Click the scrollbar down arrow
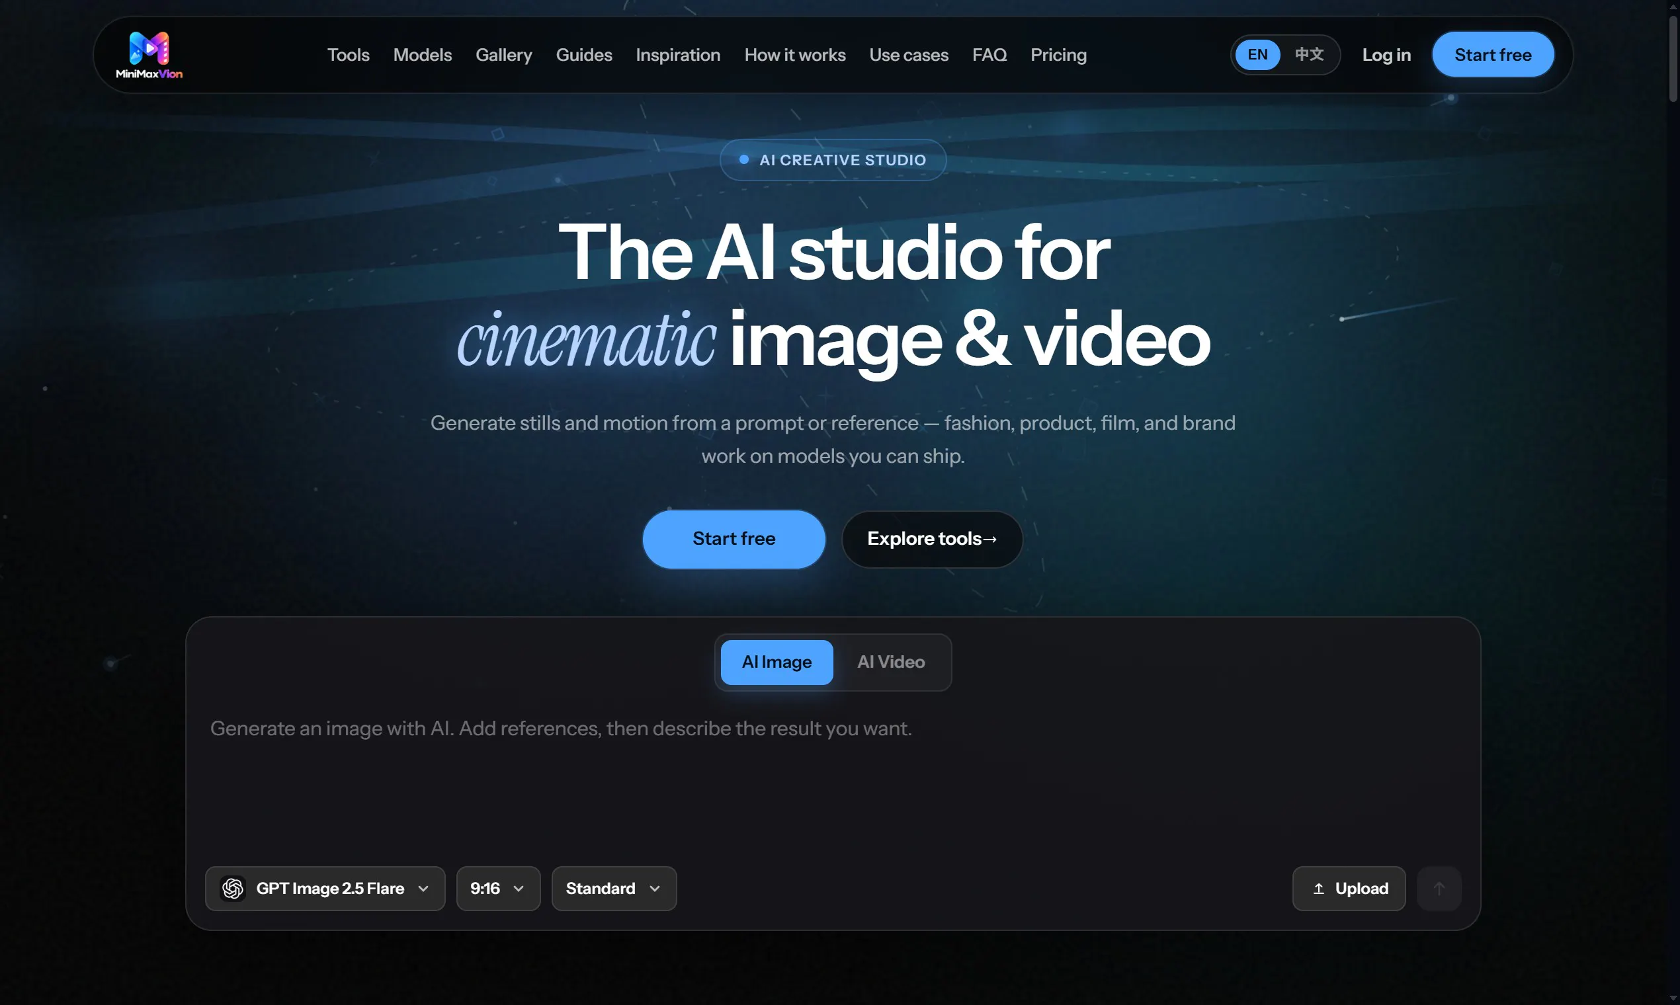This screenshot has height=1005, width=1680. point(1673,999)
